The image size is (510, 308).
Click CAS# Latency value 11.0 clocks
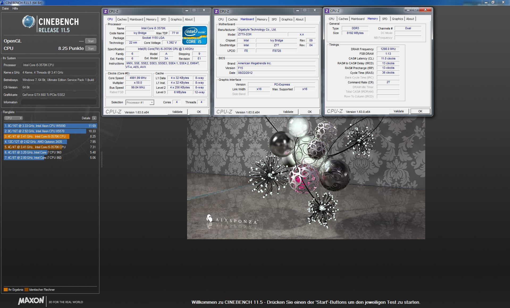[x=388, y=58]
